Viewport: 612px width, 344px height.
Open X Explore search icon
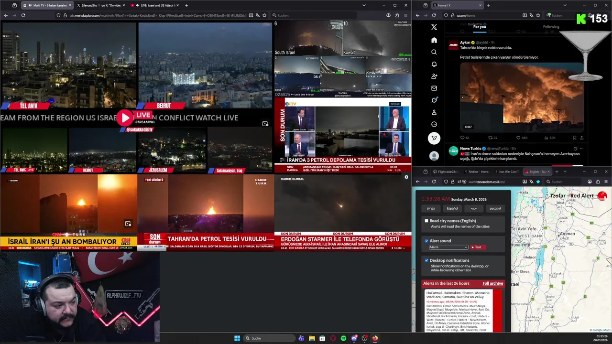[x=434, y=52]
